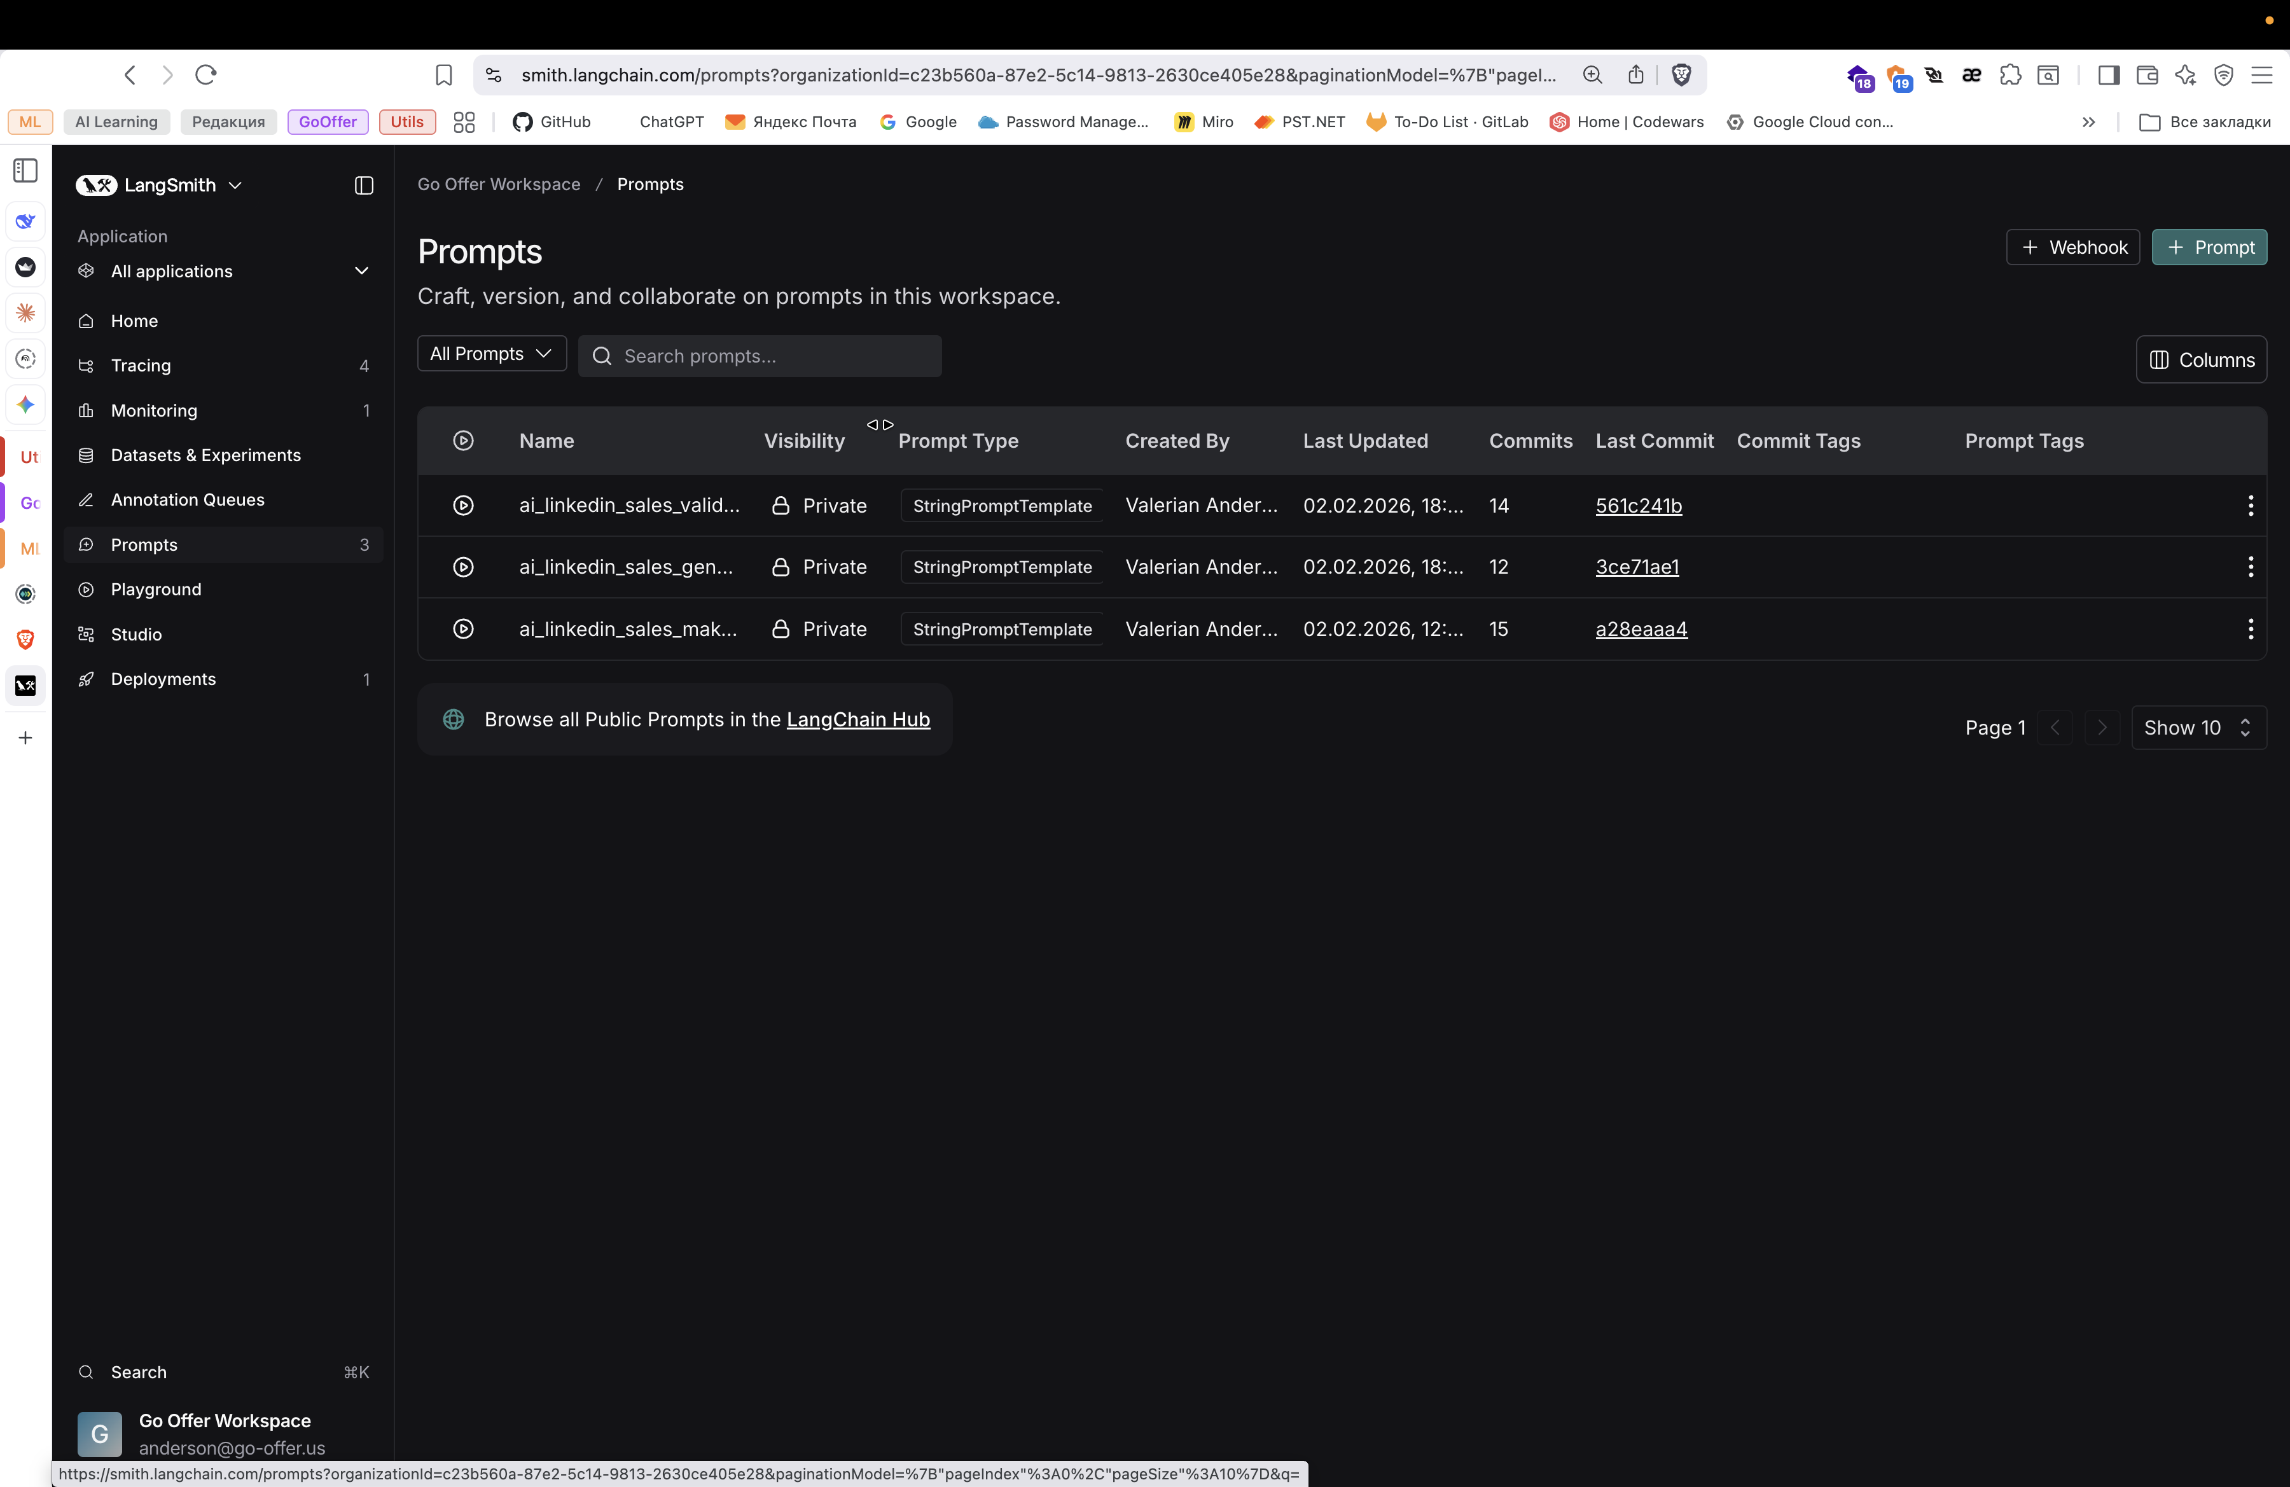The width and height of the screenshot is (2290, 1487).
Task: Click Brave shields icon in address bar
Action: [1681, 75]
